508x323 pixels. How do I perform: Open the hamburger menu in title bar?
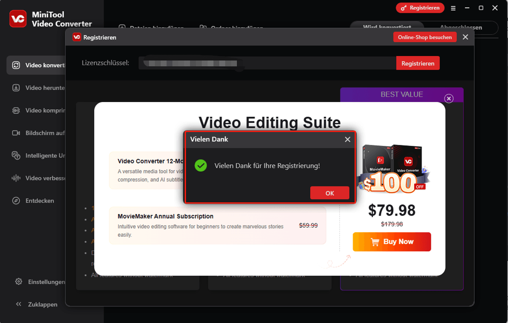453,8
